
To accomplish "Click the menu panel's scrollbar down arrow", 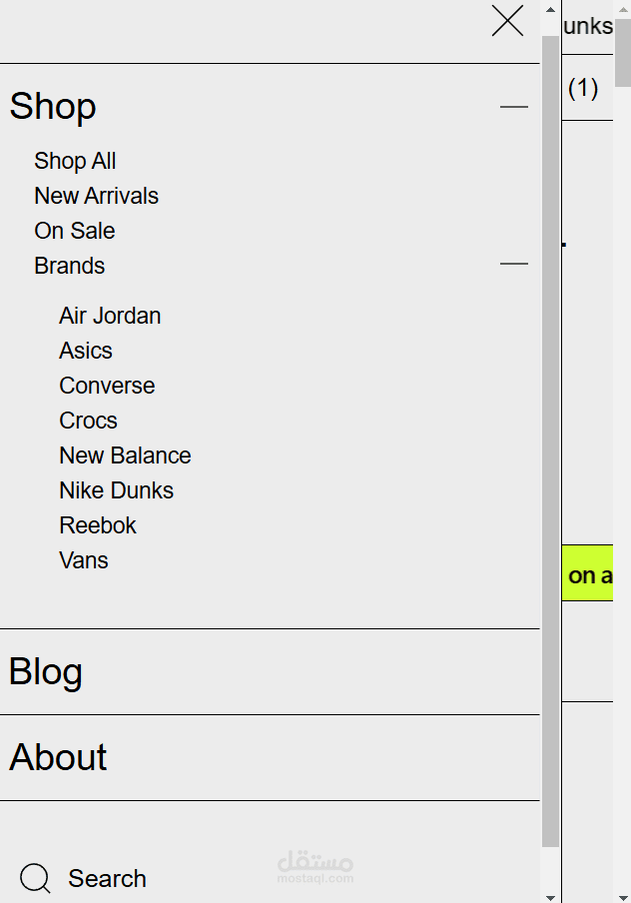I will click(x=550, y=895).
